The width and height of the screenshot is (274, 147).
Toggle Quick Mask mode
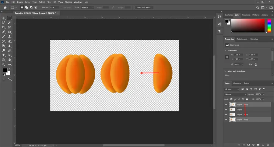[3, 79]
